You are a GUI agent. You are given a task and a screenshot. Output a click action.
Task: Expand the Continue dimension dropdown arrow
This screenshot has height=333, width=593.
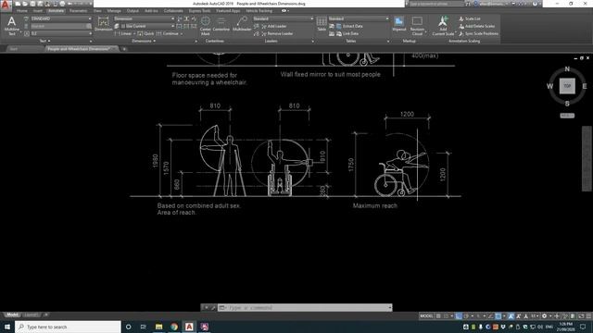tap(182, 33)
